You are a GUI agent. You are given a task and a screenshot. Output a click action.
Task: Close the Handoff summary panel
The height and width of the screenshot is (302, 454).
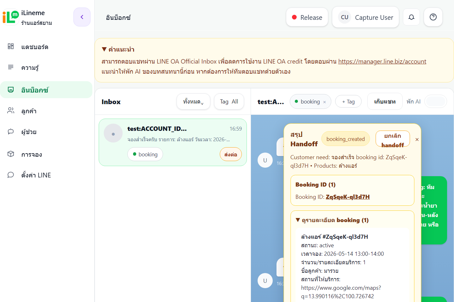pyautogui.click(x=417, y=139)
